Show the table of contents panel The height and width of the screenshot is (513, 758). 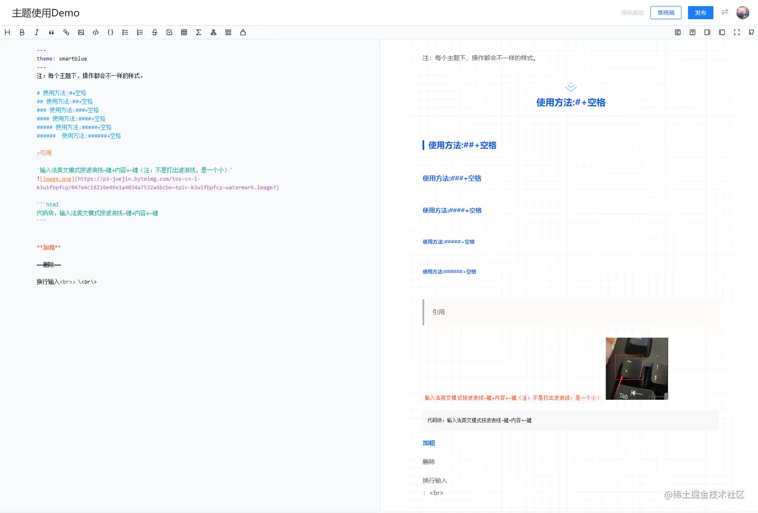click(678, 32)
